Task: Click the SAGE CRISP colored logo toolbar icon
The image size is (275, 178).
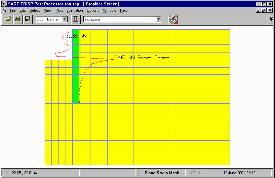Action: (173, 19)
